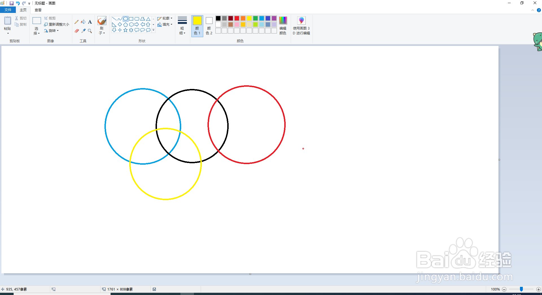Viewport: 542px width, 295px height.
Task: Choose the Left arrow shape
Action: (x=143, y=24)
